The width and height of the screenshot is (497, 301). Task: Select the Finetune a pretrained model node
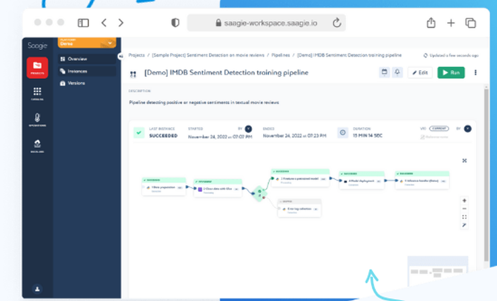300,178
